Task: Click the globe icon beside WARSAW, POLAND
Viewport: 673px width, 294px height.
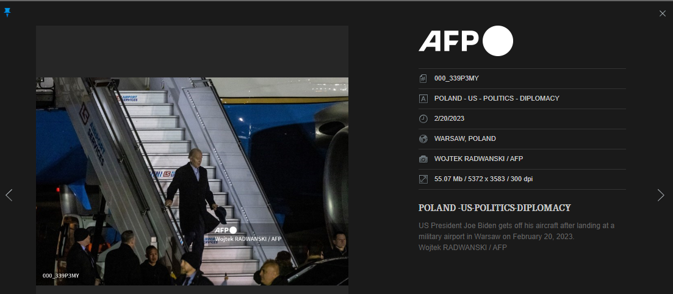Action: click(x=423, y=138)
